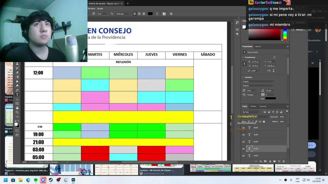Toggle filter for pixel layers
Viewport: 328px width, 184px height.
[265, 112]
